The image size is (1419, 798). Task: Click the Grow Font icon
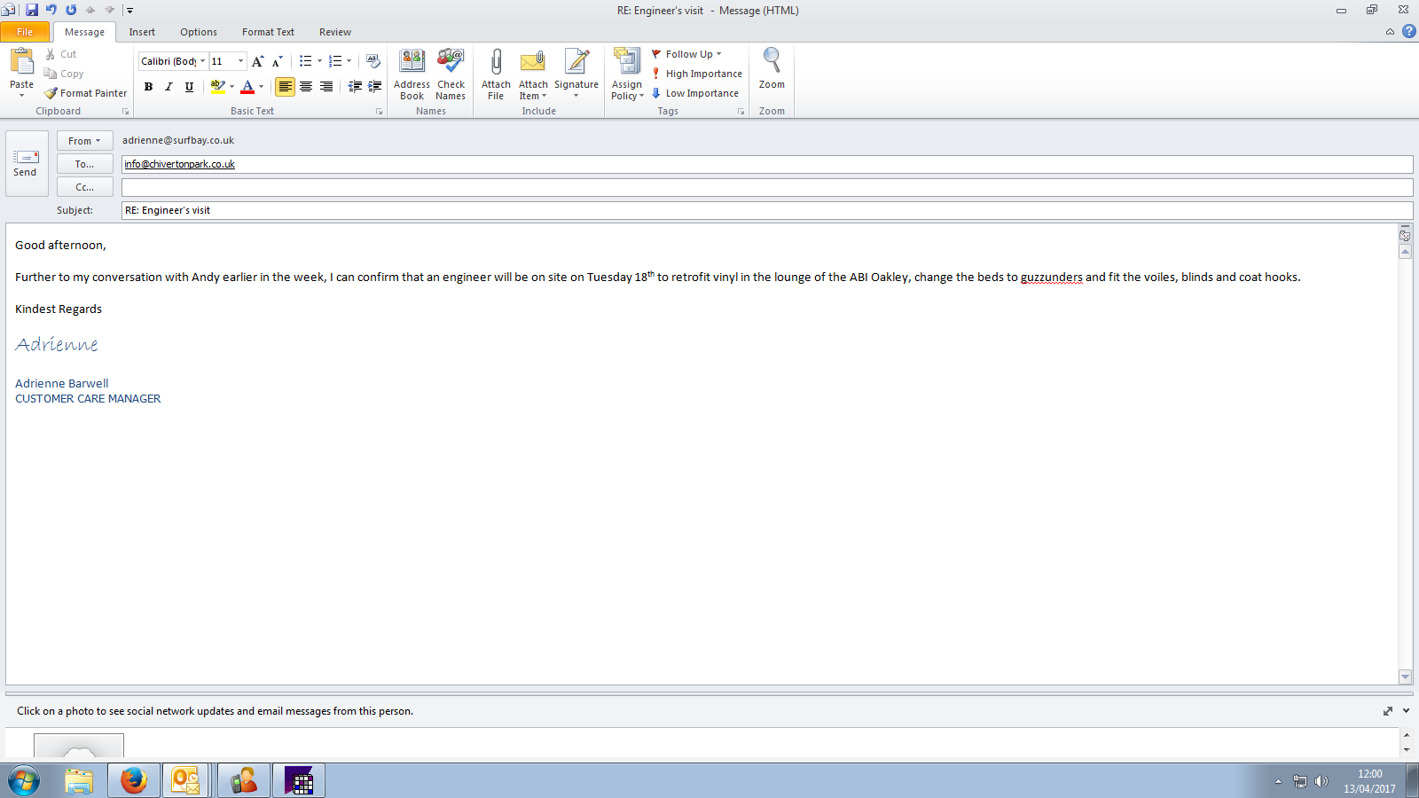pos(257,61)
